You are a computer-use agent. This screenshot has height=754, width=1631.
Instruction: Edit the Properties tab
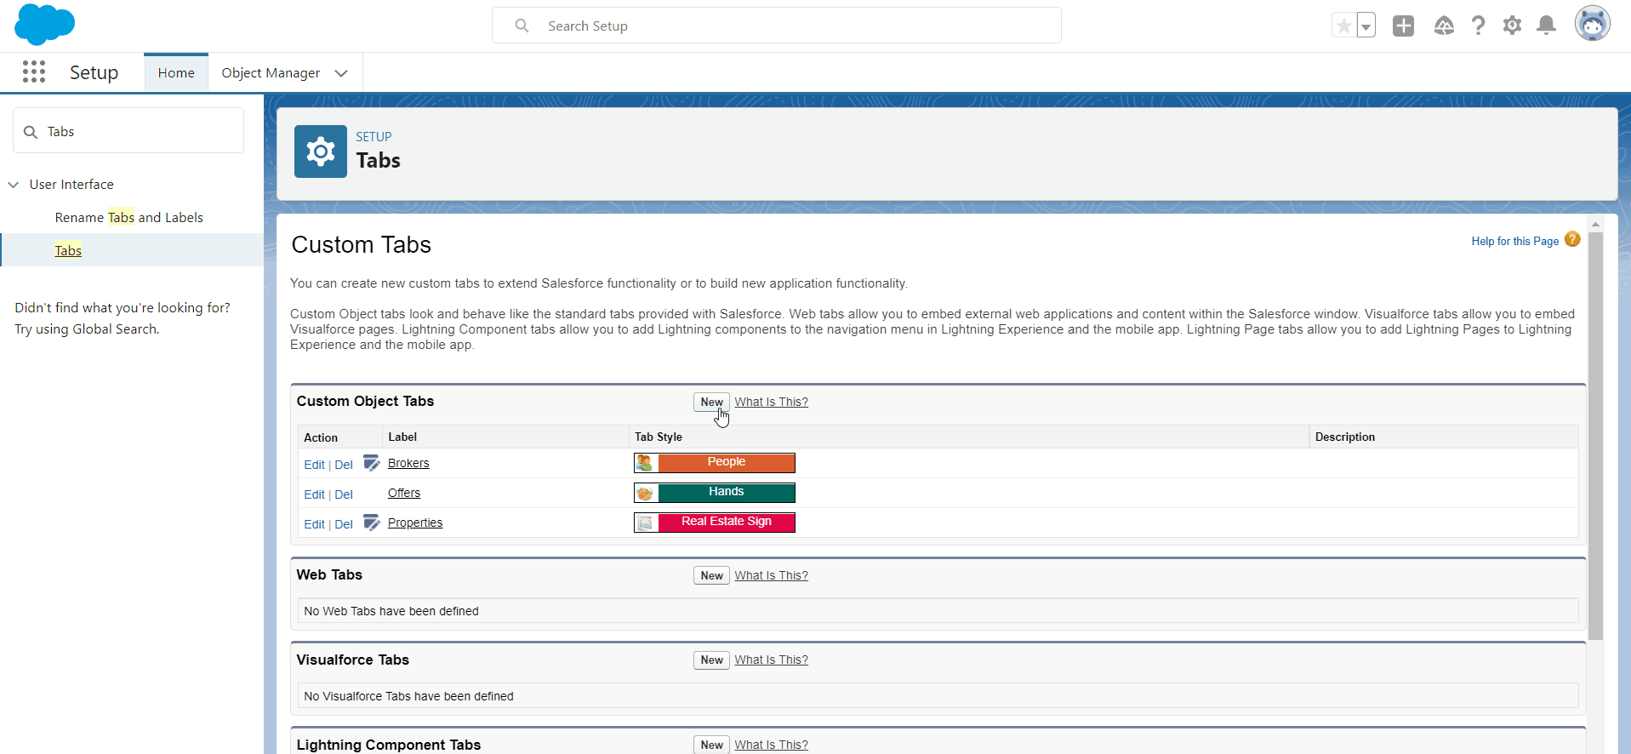[x=314, y=524]
